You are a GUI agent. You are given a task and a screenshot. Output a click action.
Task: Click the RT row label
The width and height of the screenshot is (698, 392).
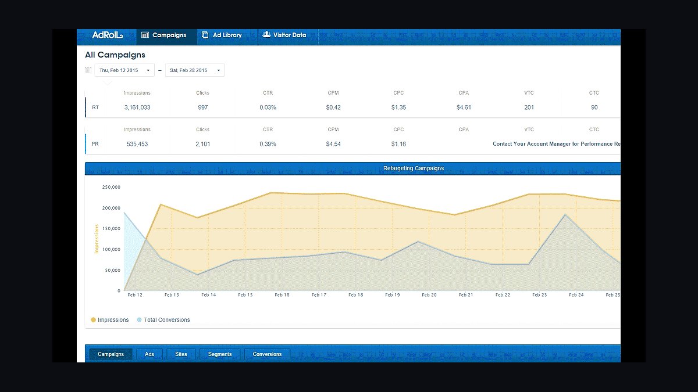[x=95, y=107]
